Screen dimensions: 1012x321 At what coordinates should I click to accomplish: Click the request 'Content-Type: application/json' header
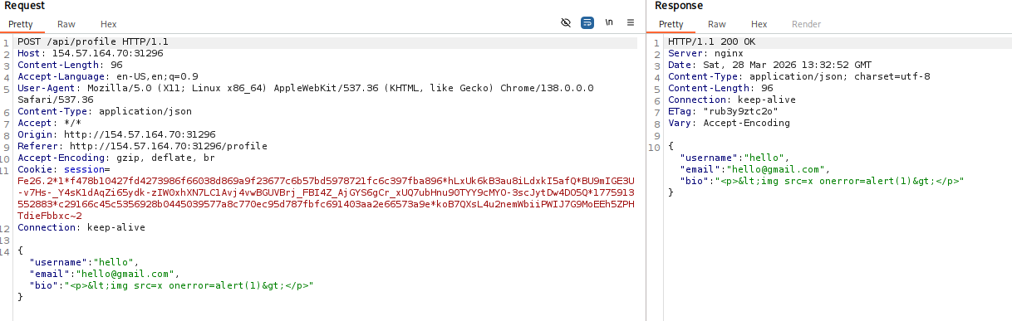(x=105, y=111)
